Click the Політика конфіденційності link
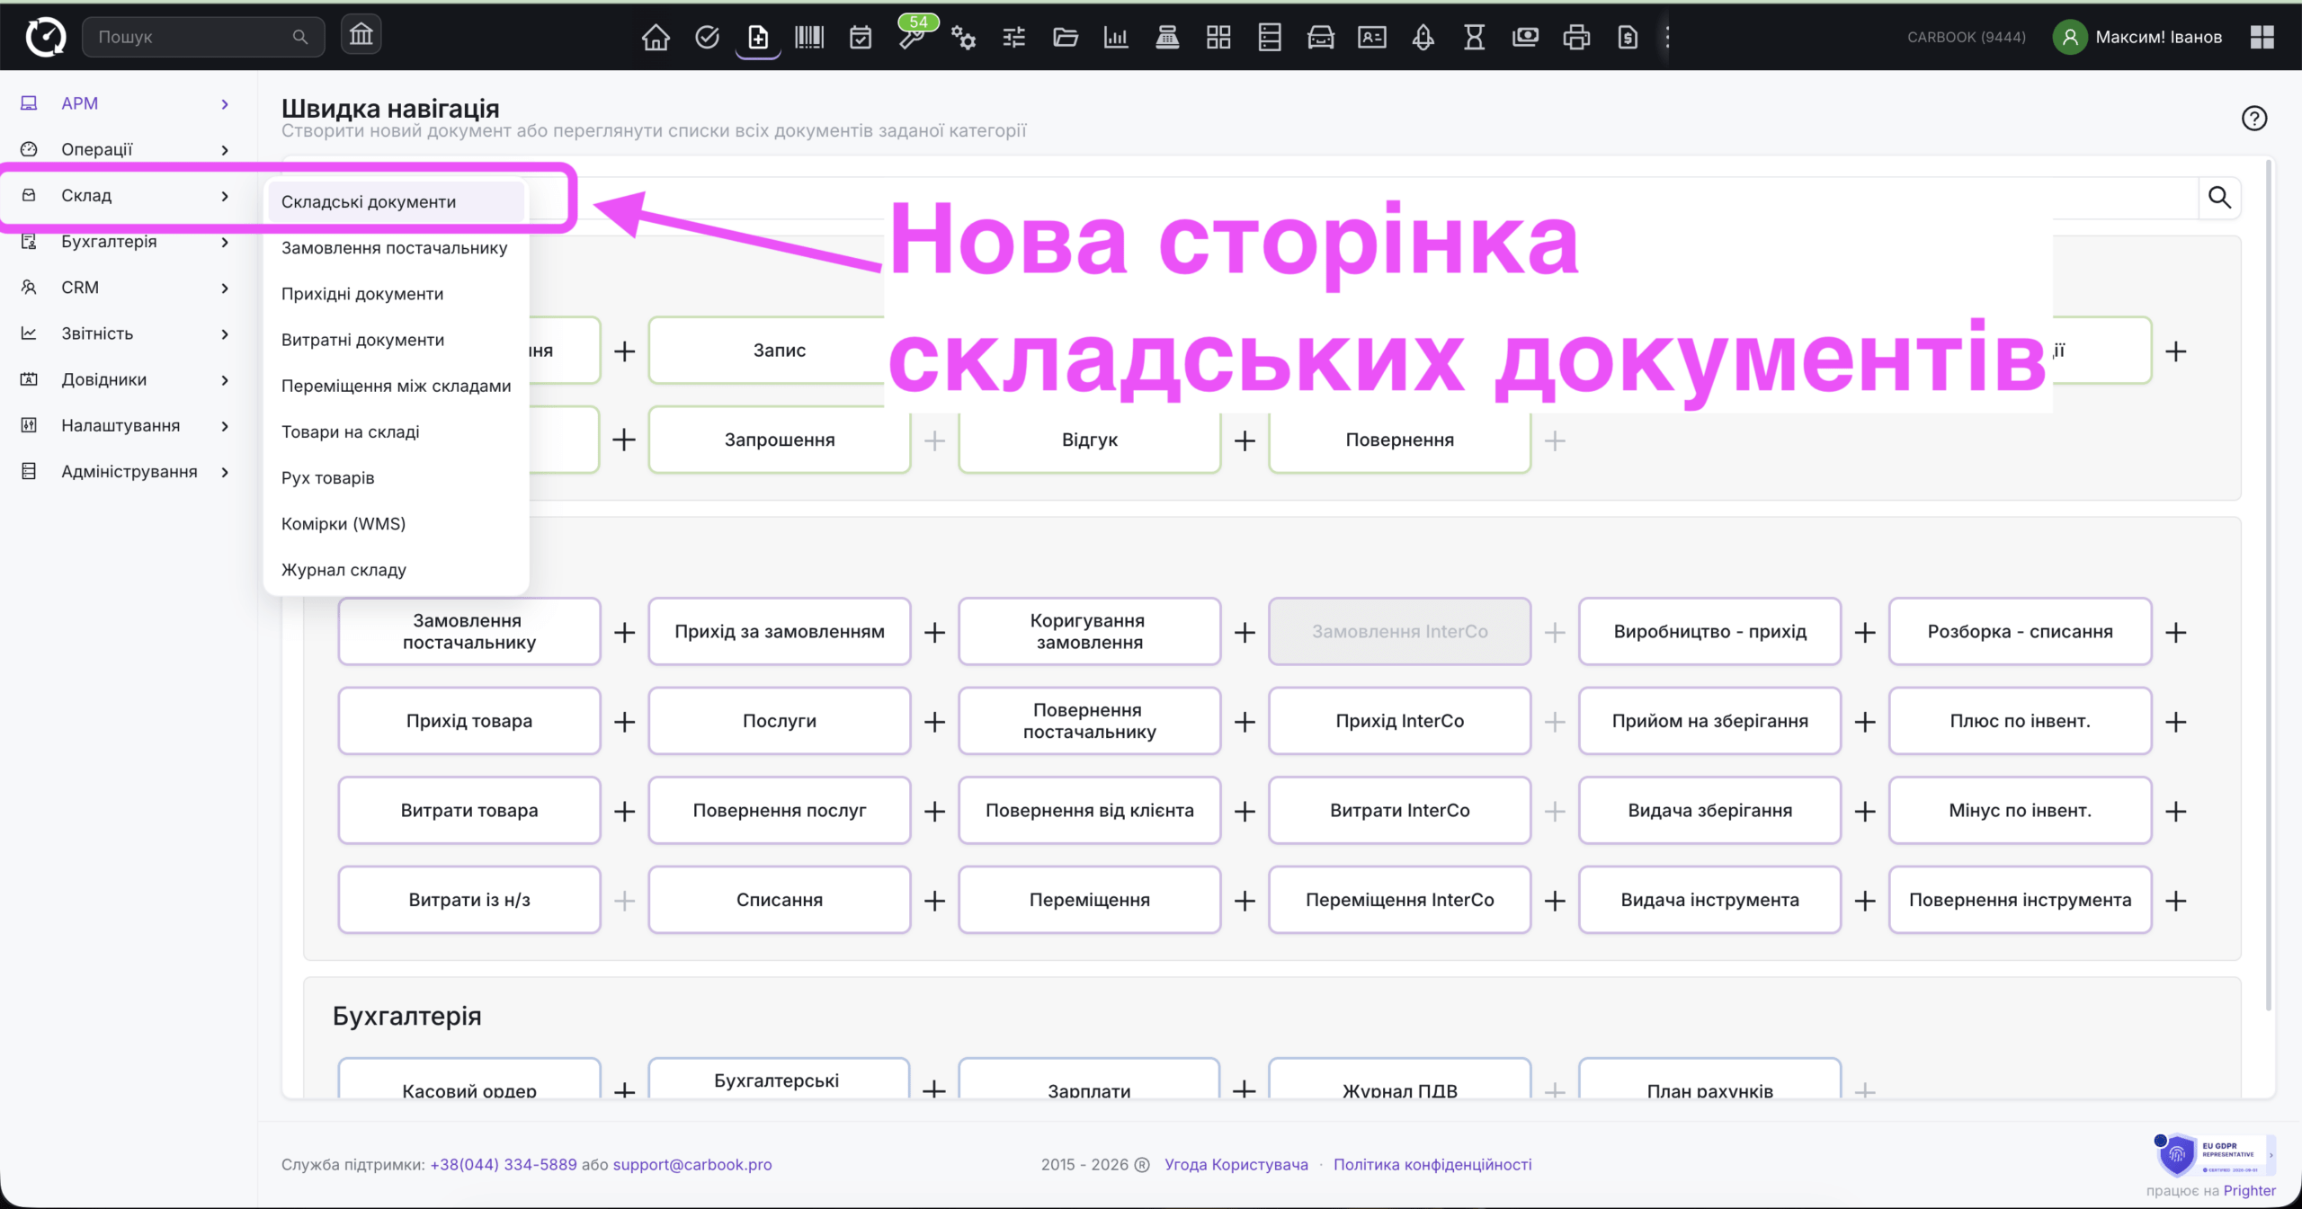The height and width of the screenshot is (1209, 2302). tap(1432, 1164)
